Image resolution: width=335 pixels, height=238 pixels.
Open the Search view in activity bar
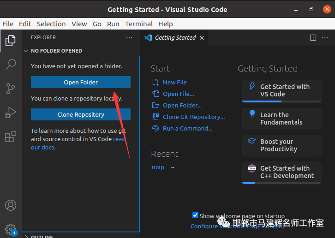pyautogui.click(x=11, y=64)
